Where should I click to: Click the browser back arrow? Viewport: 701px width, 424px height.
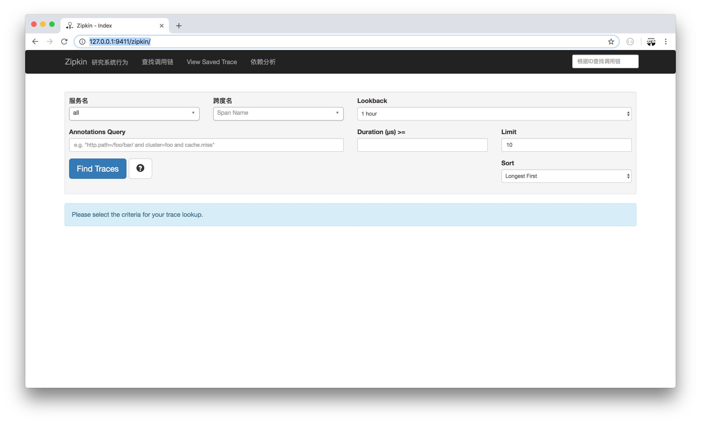pos(35,41)
